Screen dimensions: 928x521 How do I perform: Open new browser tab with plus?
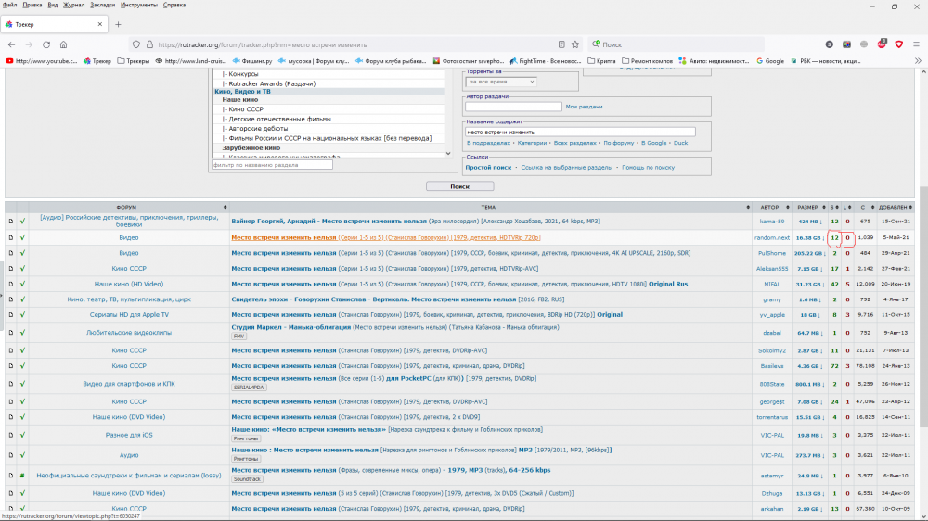(x=118, y=24)
